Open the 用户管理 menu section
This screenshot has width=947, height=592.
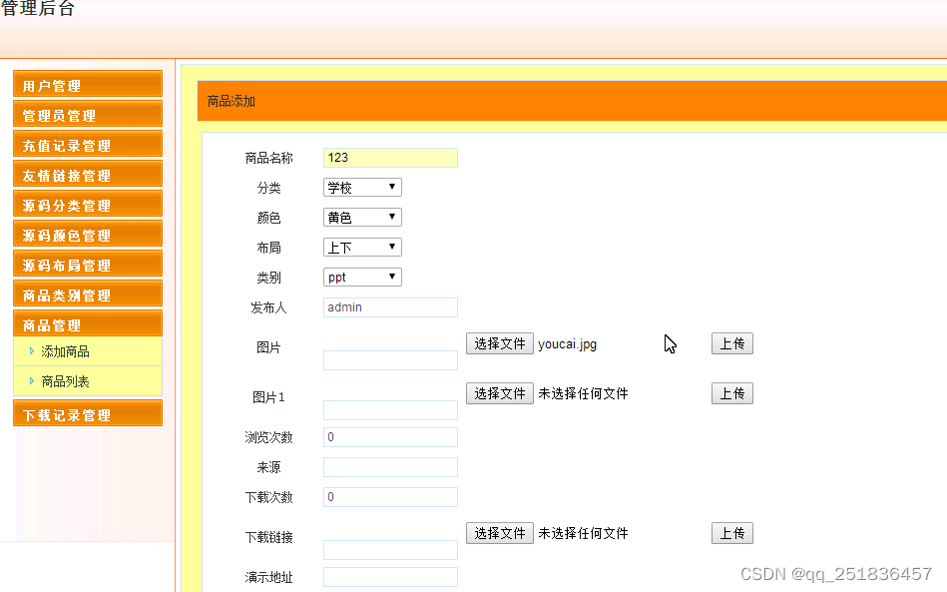[x=88, y=84]
